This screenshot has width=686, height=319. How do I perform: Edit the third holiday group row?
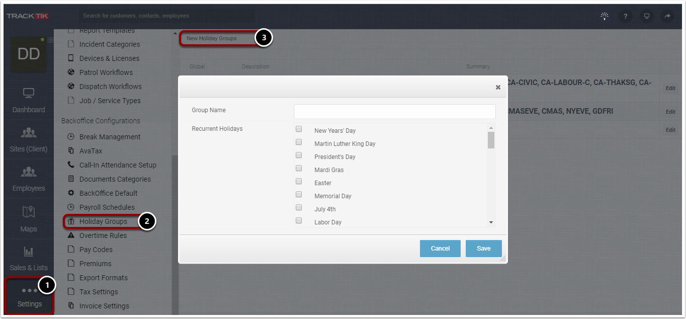click(670, 130)
